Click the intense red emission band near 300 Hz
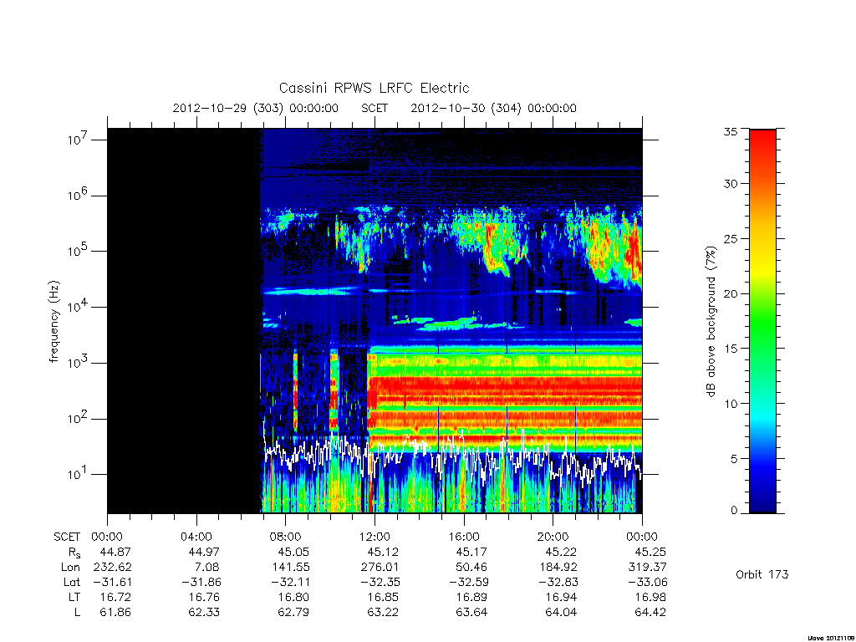 coord(505,390)
